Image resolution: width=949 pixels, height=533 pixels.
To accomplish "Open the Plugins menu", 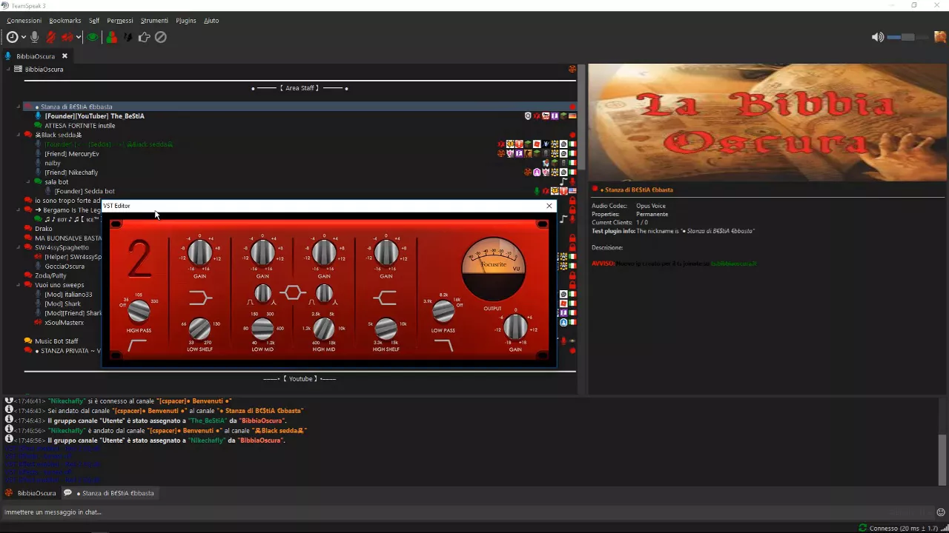I will point(186,21).
